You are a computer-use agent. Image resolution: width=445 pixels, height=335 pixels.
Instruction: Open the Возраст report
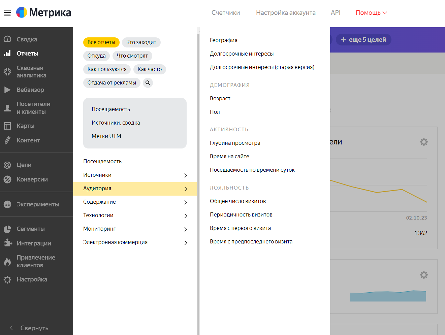click(220, 98)
